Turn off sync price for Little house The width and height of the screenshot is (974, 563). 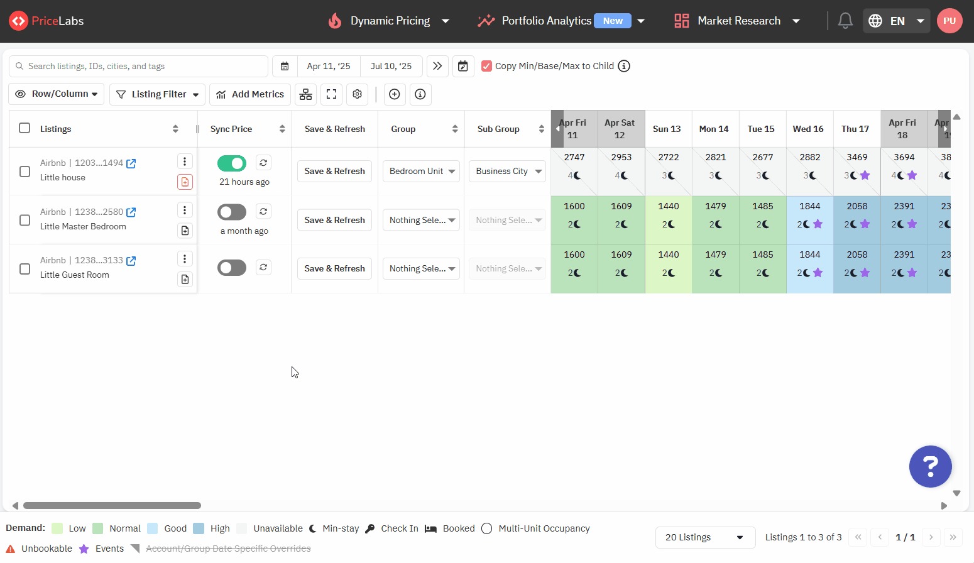click(232, 163)
